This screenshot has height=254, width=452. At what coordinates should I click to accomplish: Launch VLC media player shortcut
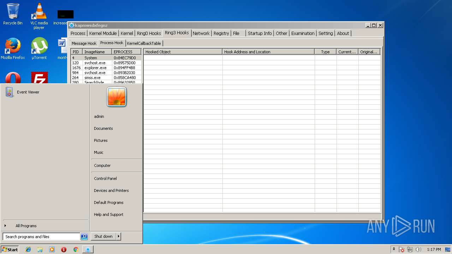coord(39,16)
